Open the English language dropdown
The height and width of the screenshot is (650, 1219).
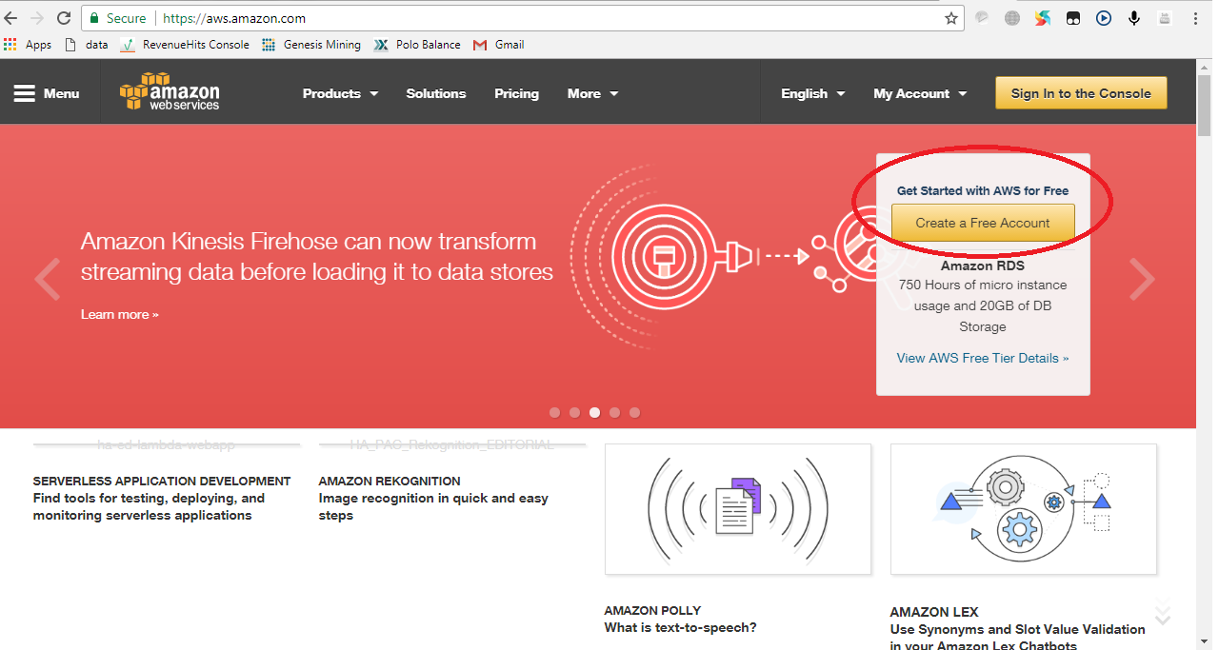tap(812, 93)
